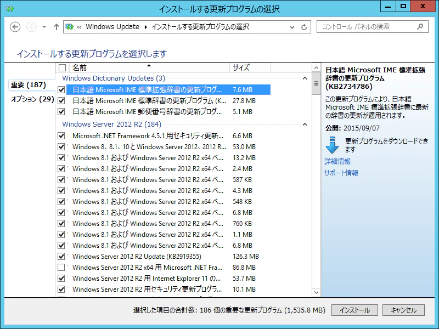Open the recent locations dropdown arrow
The width and height of the screenshot is (439, 329).
[x=44, y=27]
